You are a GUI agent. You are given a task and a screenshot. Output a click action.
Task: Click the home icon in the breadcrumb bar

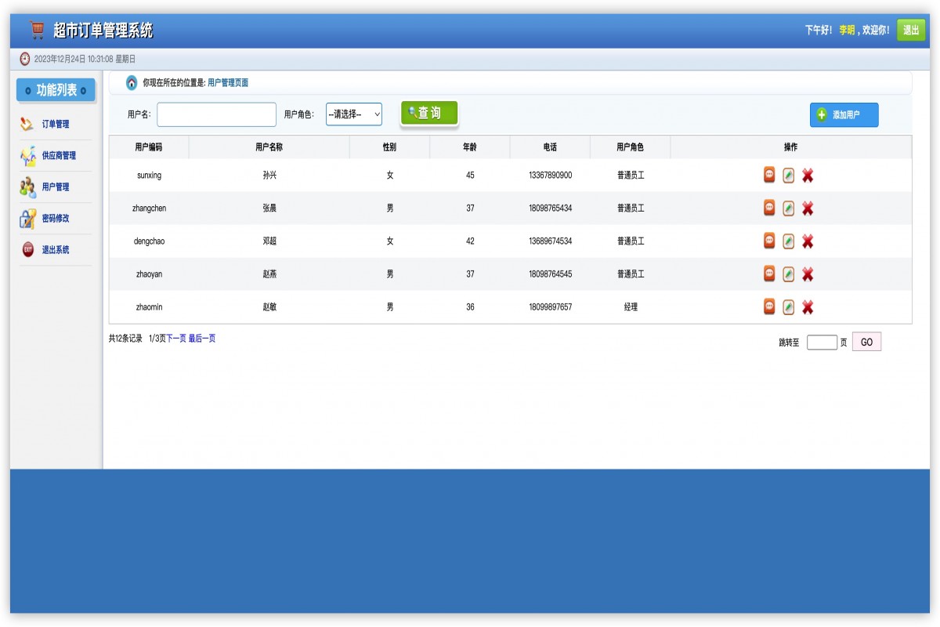pos(132,83)
